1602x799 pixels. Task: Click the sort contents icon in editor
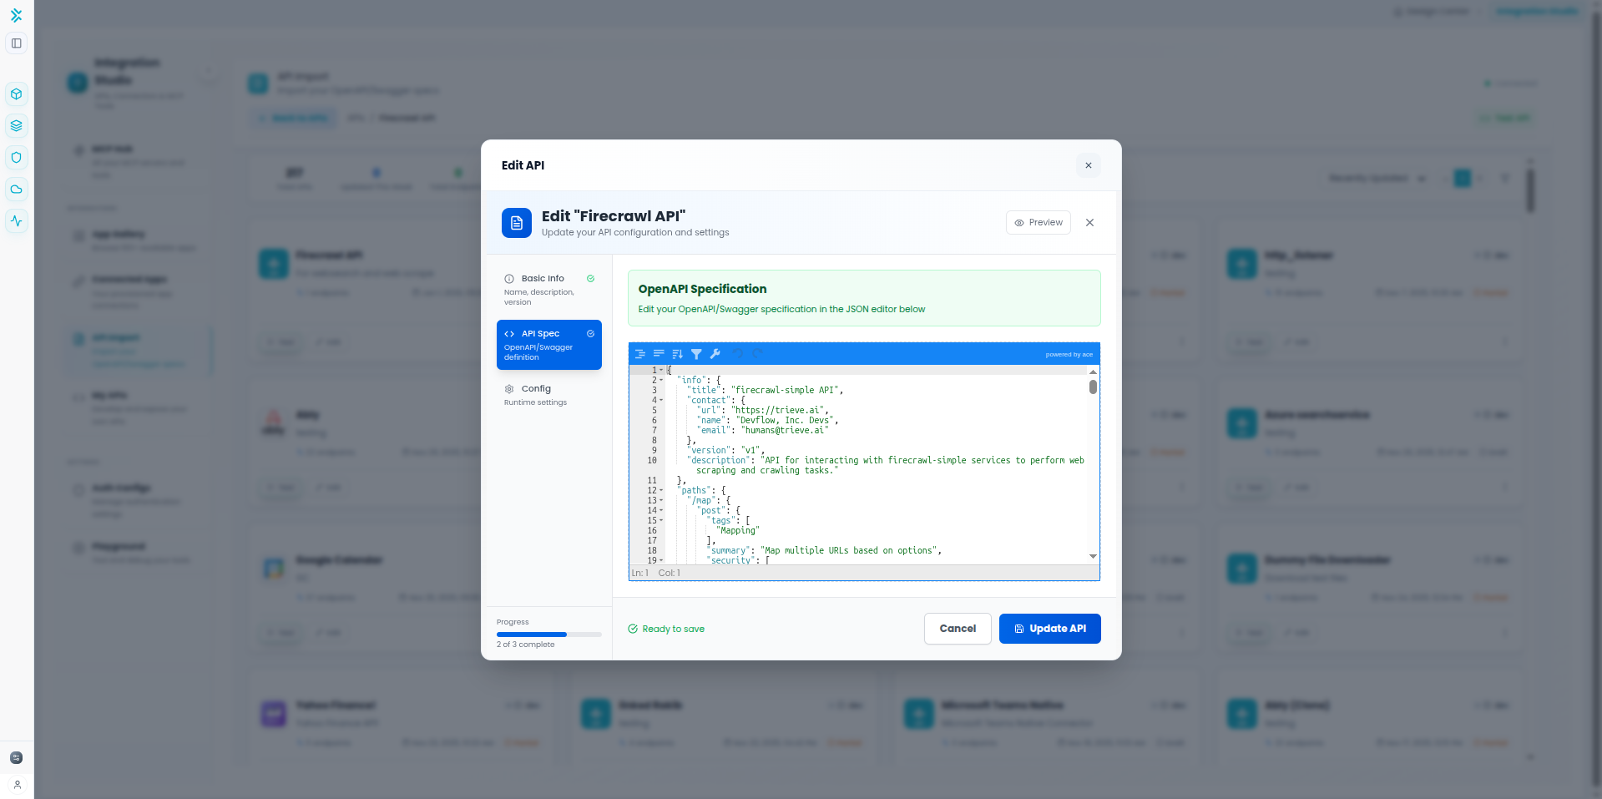point(677,354)
